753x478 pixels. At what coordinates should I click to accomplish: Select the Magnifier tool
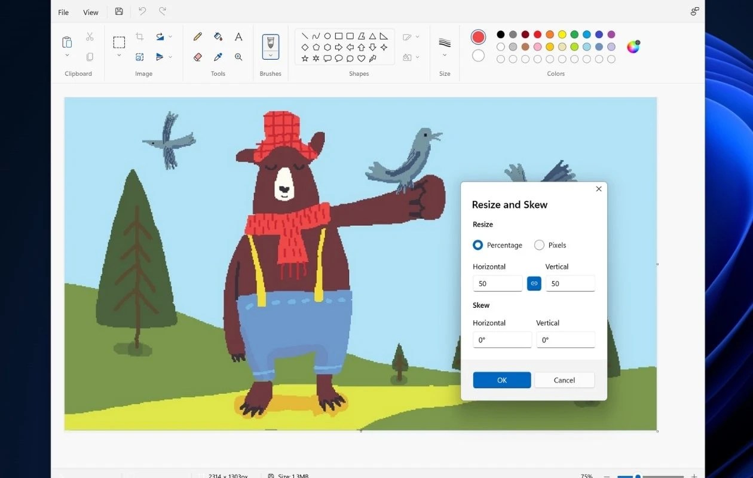click(238, 57)
